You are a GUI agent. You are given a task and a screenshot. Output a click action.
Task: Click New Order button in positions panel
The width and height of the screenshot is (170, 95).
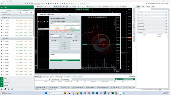119,79
